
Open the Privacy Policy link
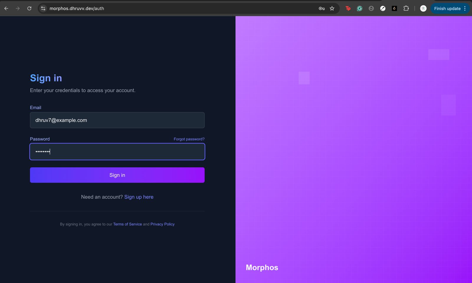tap(163, 224)
